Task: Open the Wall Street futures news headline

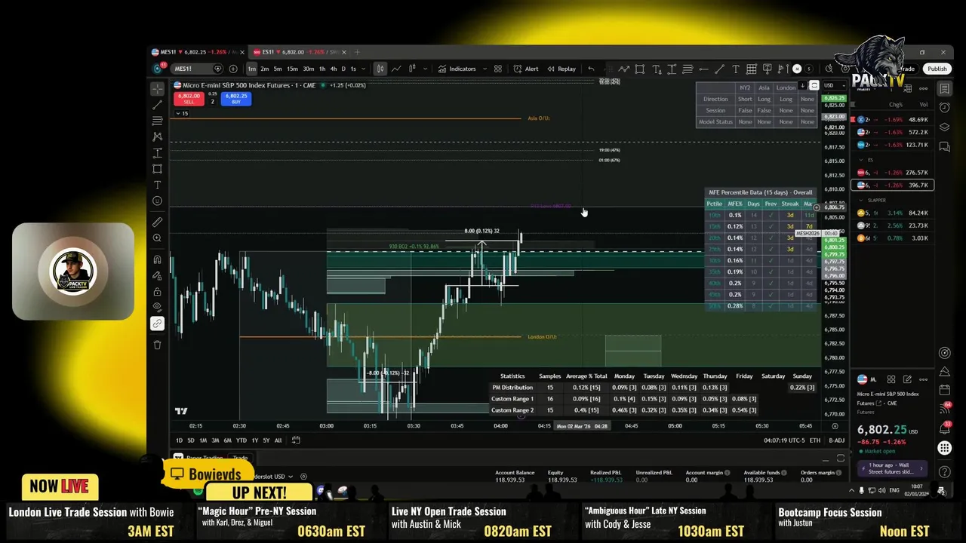Action: pos(893,468)
